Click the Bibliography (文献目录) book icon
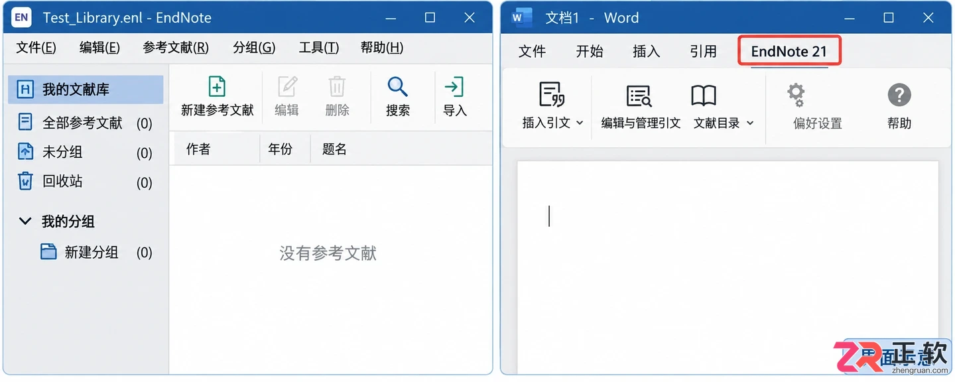The width and height of the screenshot is (955, 382). coord(704,95)
